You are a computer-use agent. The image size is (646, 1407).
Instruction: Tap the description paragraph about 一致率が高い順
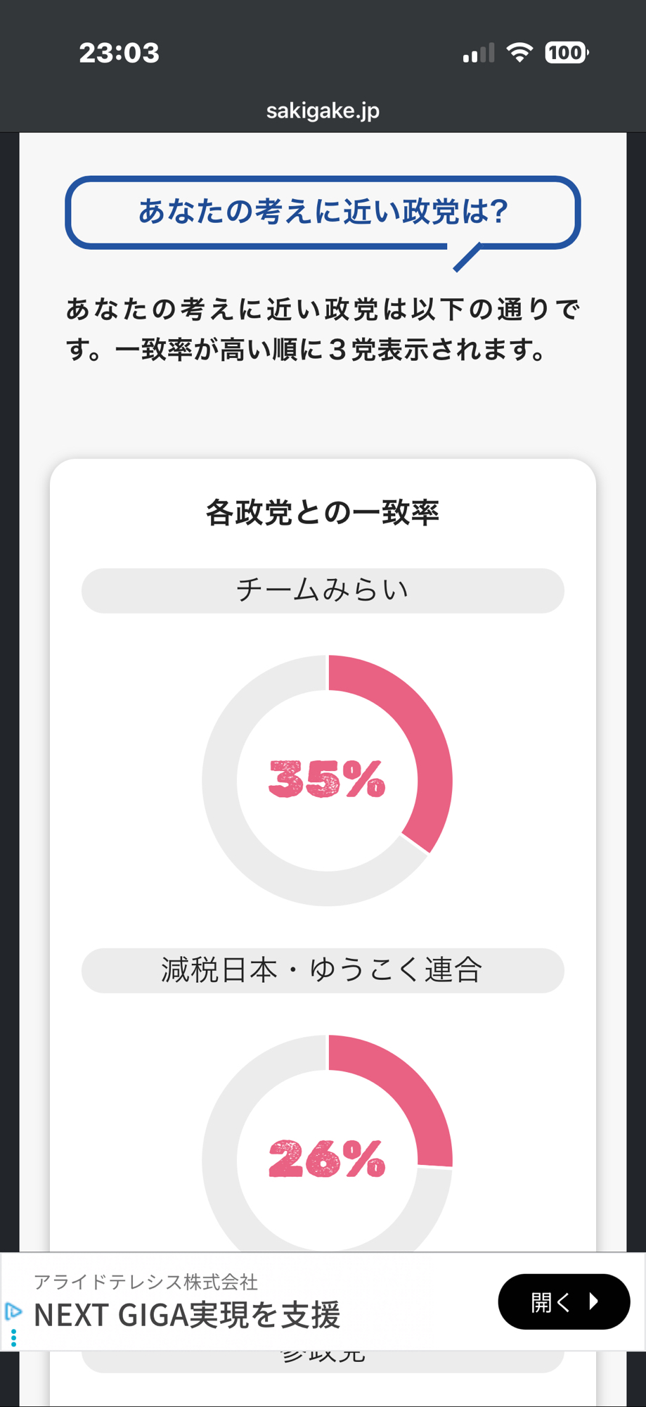(x=323, y=329)
